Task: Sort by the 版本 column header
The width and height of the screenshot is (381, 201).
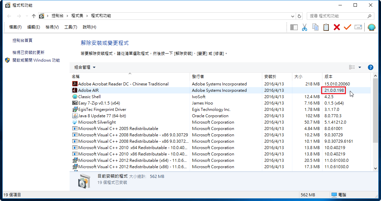Action: point(346,76)
